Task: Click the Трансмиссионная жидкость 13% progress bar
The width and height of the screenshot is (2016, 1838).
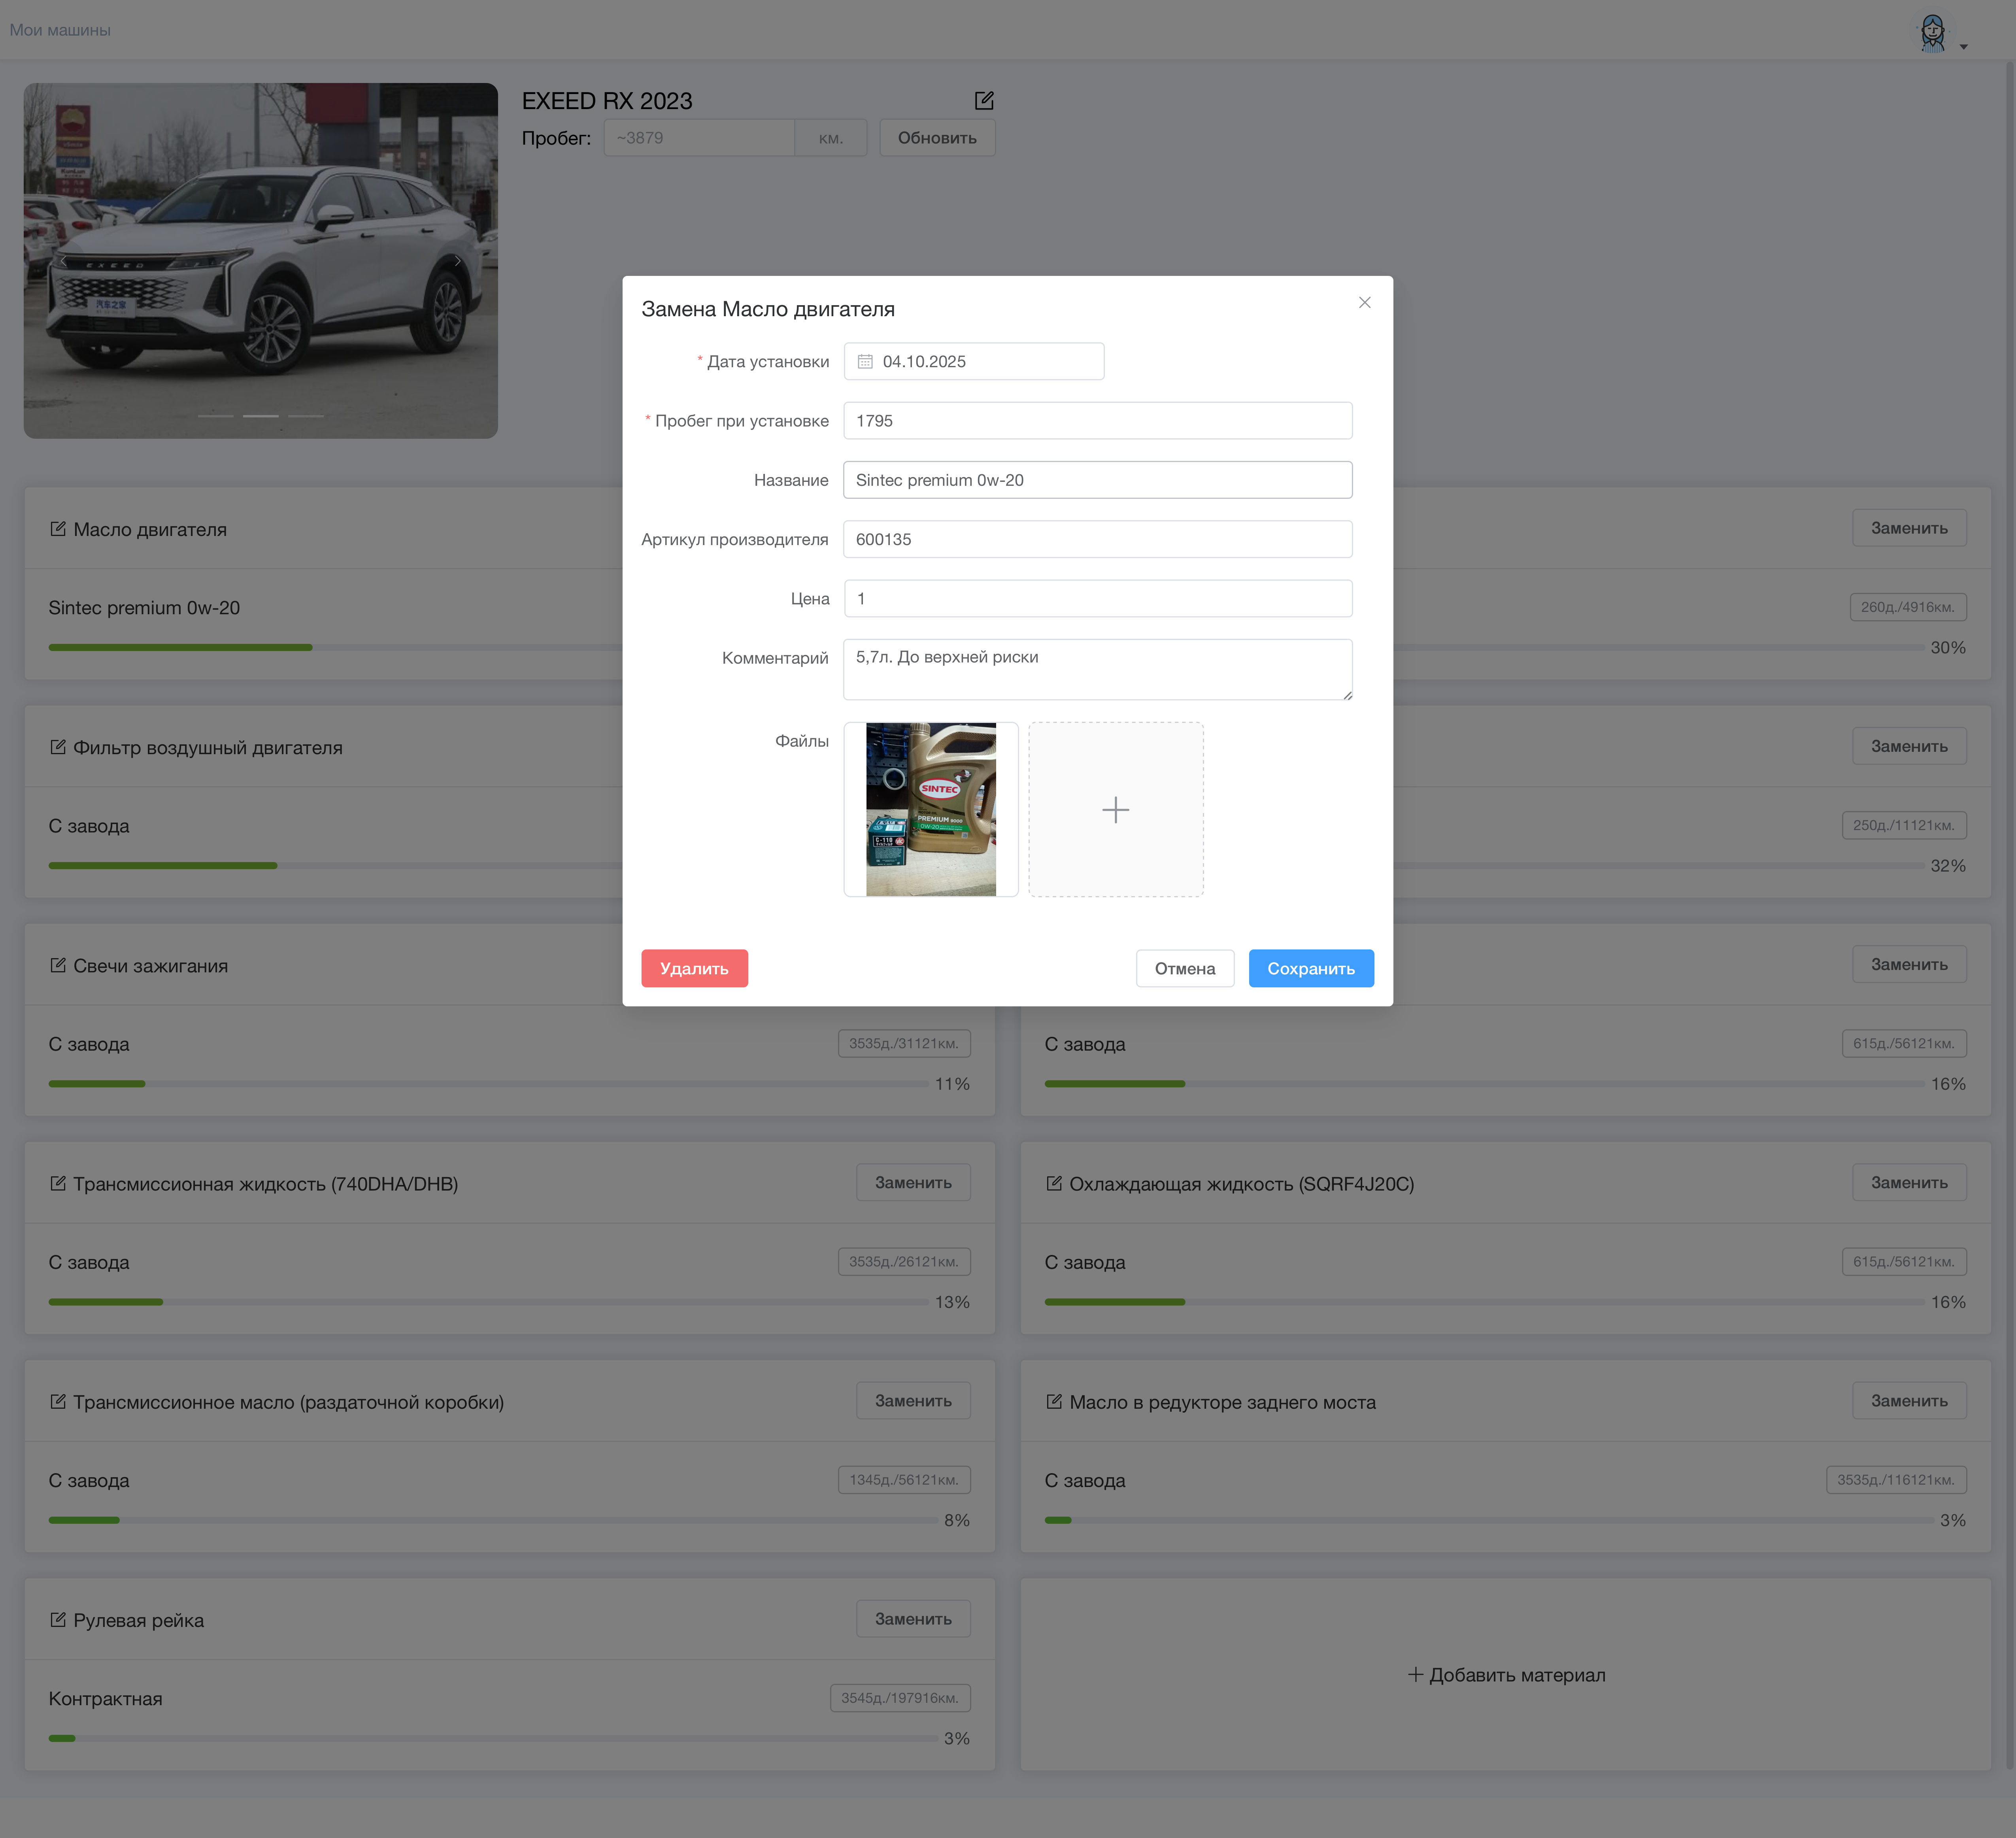Action: coord(488,1302)
